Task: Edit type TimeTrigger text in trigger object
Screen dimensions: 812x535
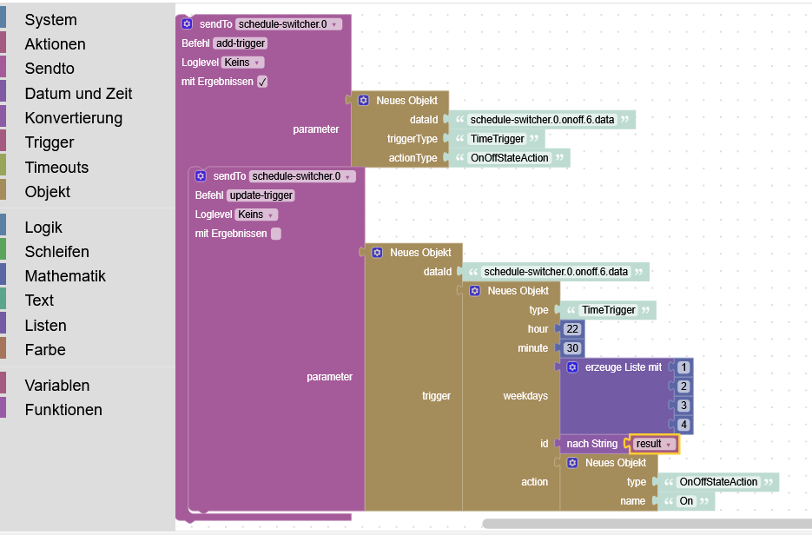Action: [x=609, y=310]
